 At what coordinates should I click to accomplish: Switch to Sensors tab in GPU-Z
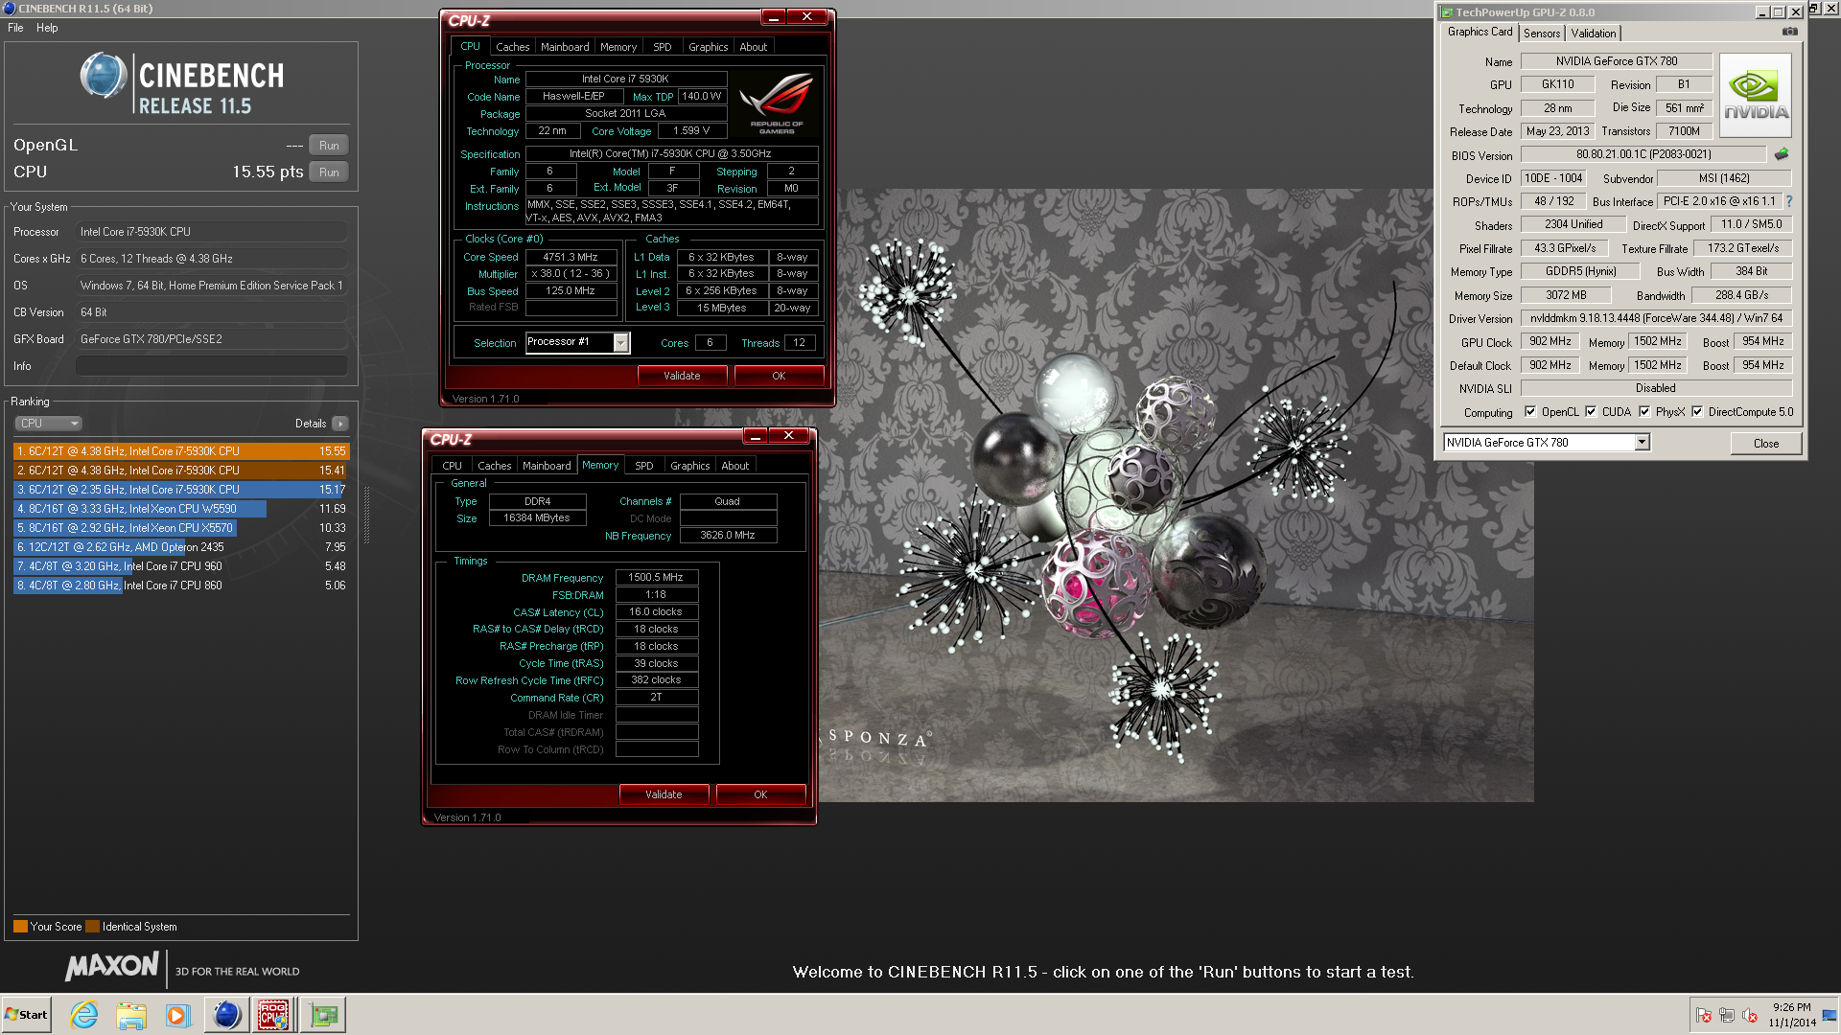pos(1542,34)
